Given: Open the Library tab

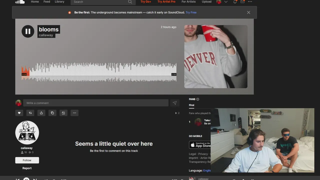Looking at the screenshot, I should 59,2.
